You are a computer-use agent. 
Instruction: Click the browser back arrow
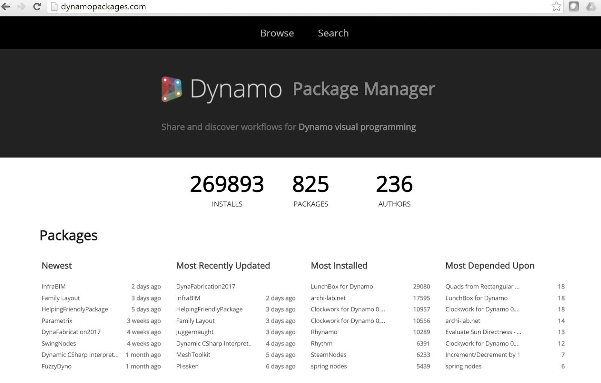point(6,6)
